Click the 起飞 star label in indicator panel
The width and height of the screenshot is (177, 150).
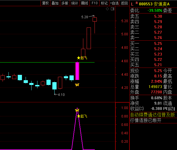point(82,116)
